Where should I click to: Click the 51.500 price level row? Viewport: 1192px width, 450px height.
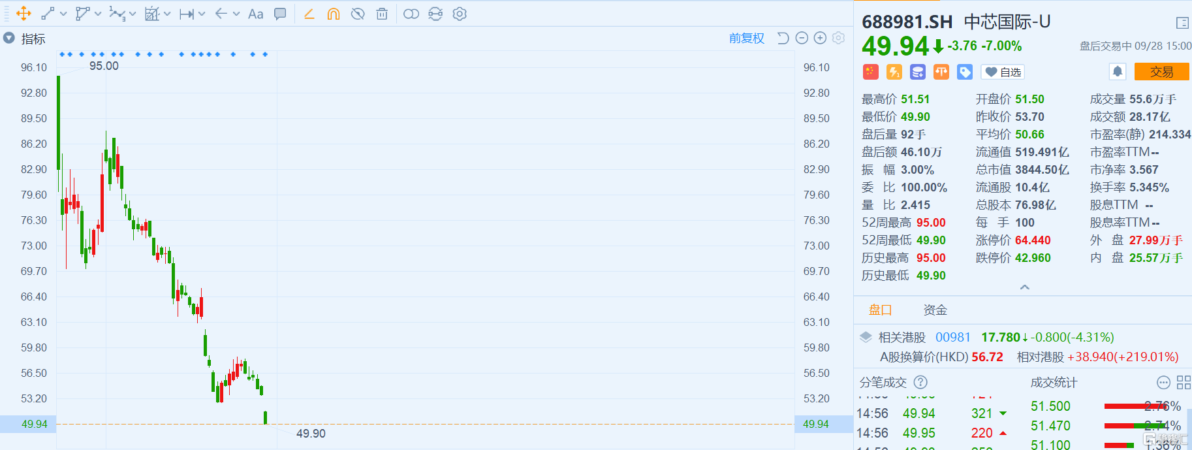point(1106,406)
